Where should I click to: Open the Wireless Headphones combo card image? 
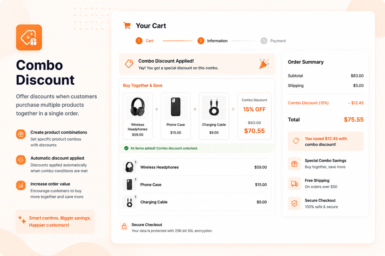(137, 107)
